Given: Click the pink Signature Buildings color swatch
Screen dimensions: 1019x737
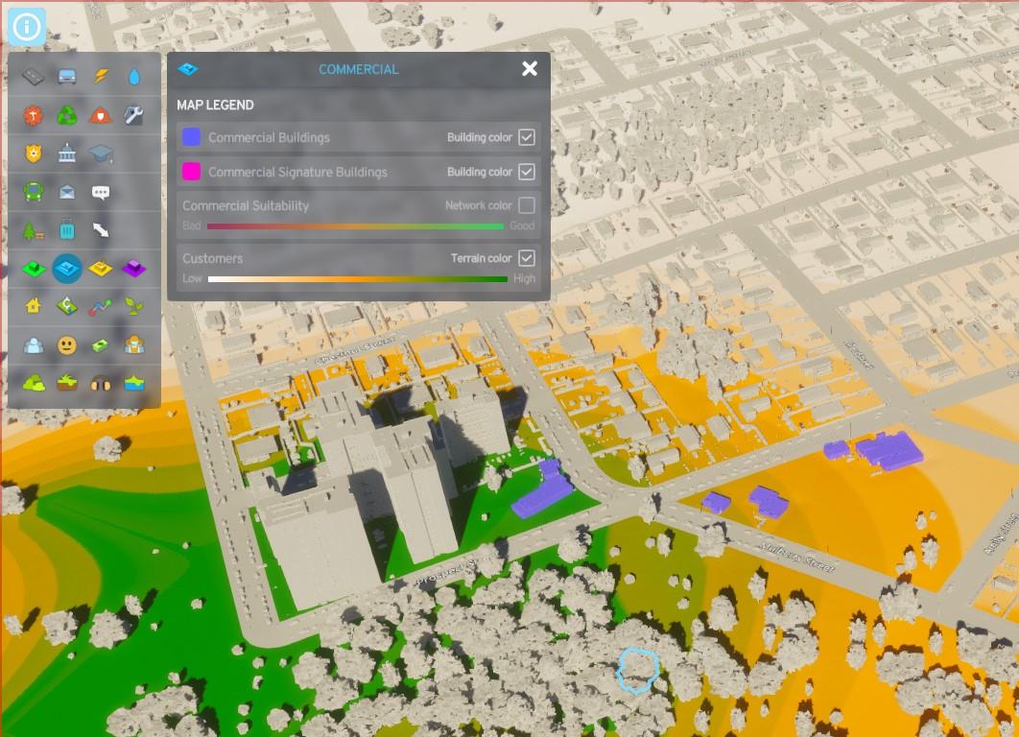Looking at the screenshot, I should (x=191, y=172).
